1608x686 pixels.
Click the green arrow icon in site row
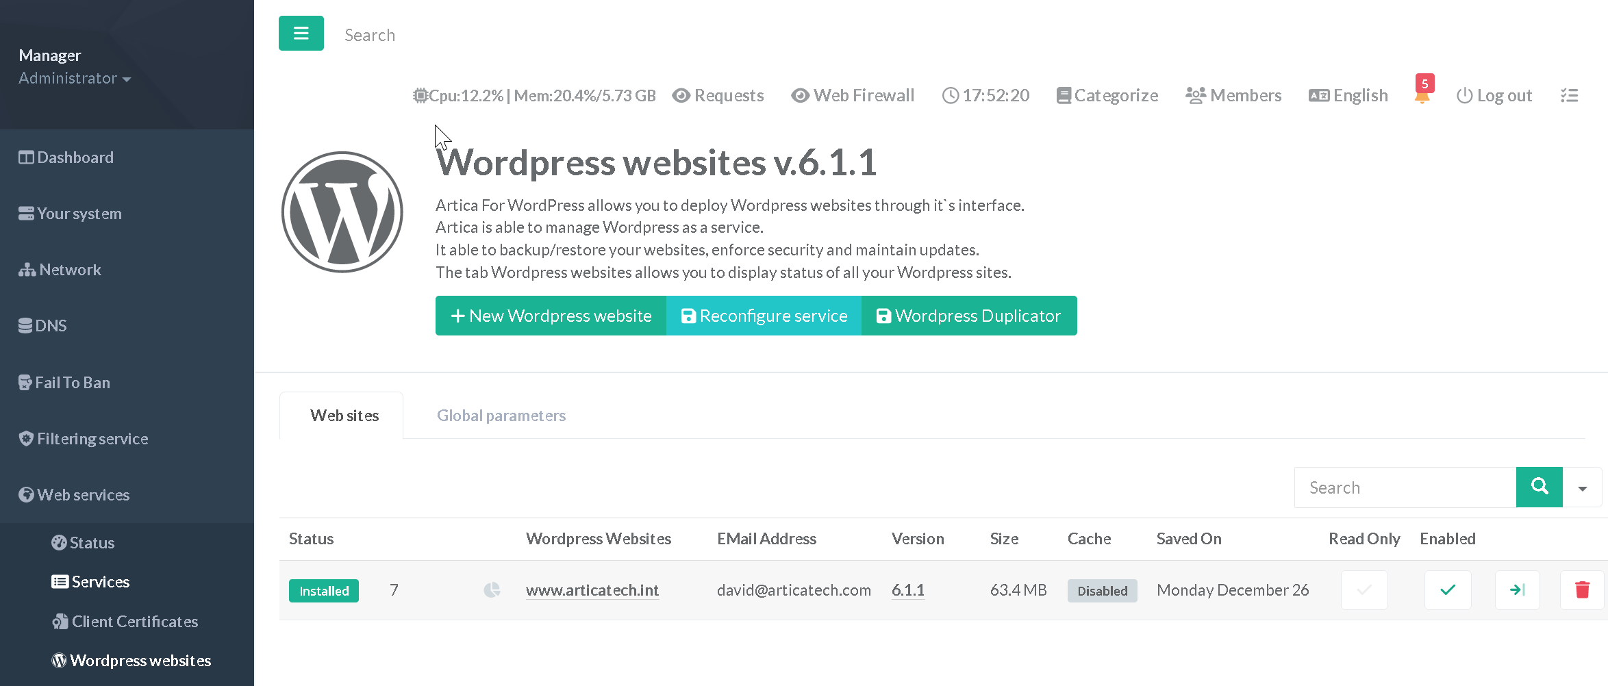[x=1517, y=590]
